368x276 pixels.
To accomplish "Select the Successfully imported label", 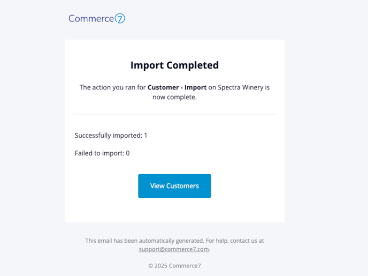I will click(109, 136).
